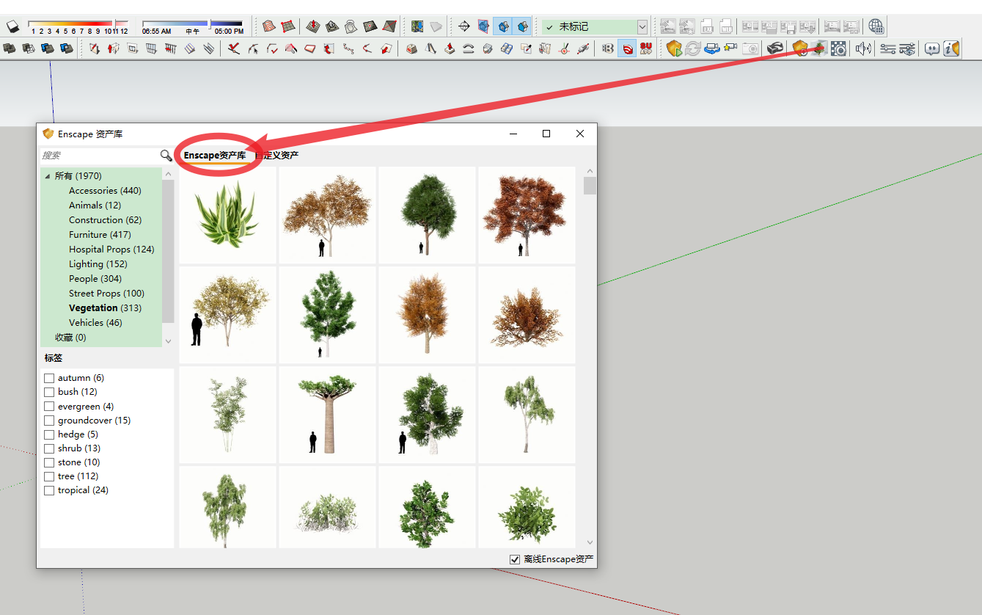The width and height of the screenshot is (982, 615).
Task: Click the time-of-day shadow slider
Action: [192, 23]
